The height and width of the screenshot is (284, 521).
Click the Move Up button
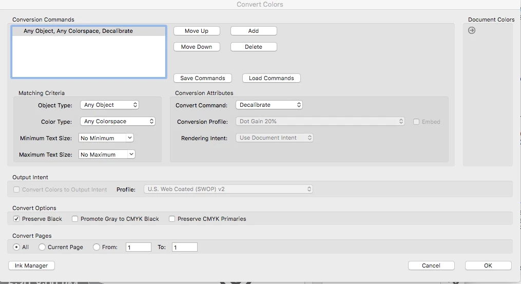point(197,31)
